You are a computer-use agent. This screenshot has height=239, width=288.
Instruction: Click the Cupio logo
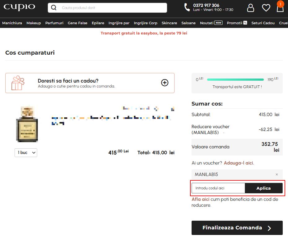click(x=19, y=7)
